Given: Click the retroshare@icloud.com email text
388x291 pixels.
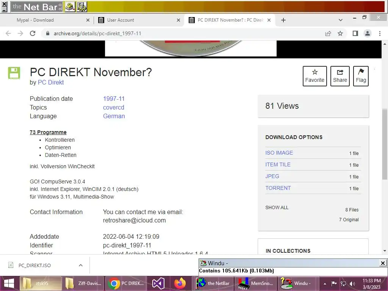Looking at the screenshot, I should coord(135,221).
